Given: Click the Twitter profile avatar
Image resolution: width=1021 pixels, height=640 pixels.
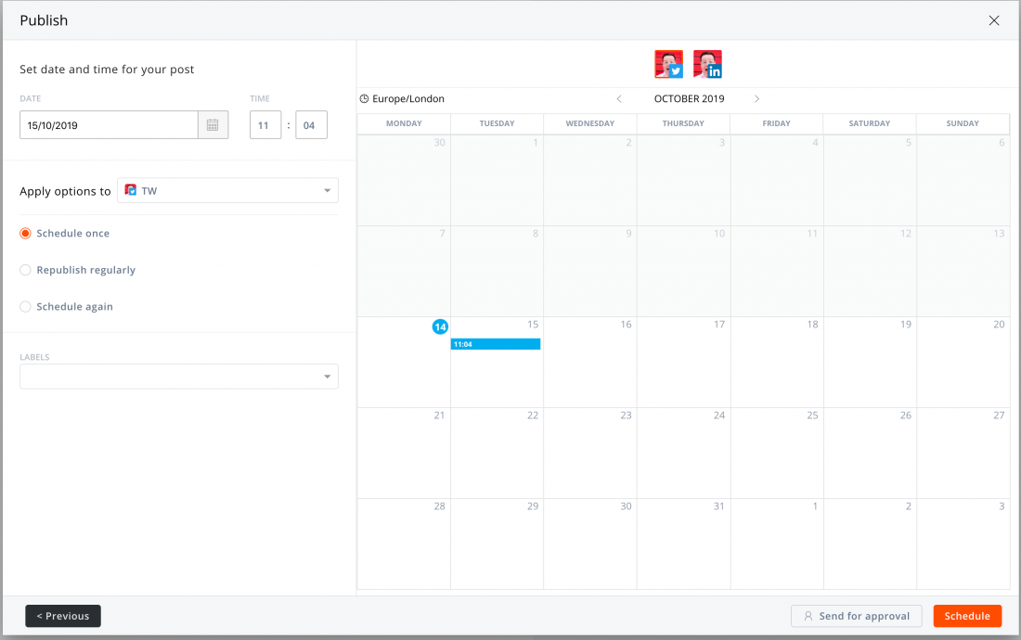Looking at the screenshot, I should [x=668, y=64].
